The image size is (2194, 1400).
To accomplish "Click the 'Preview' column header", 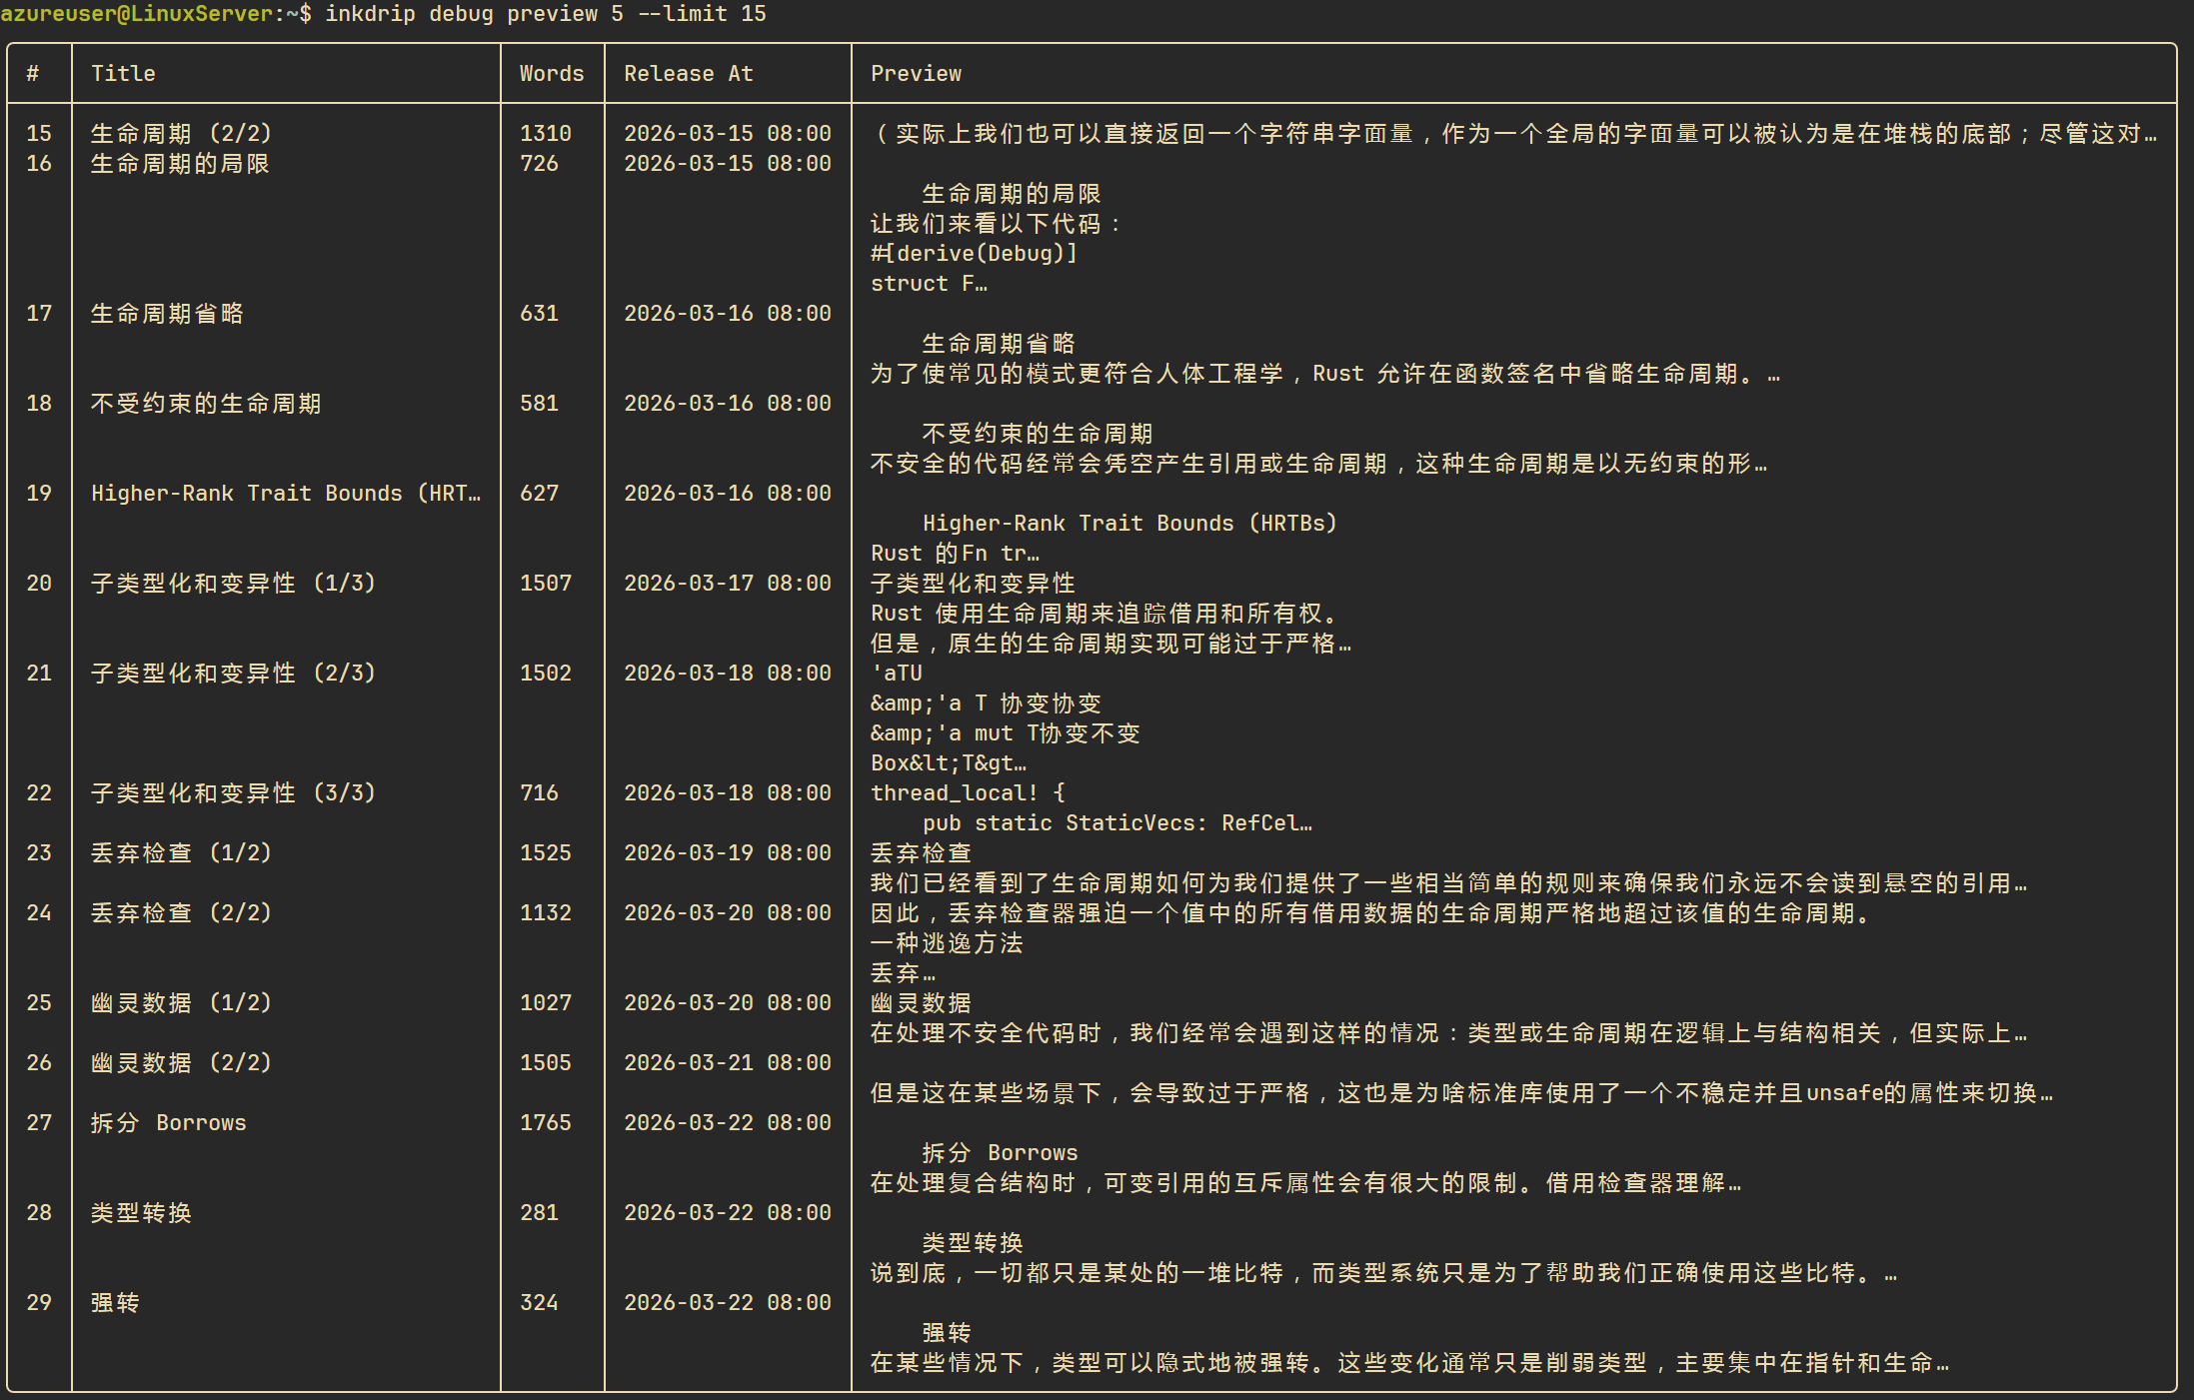I will [916, 73].
